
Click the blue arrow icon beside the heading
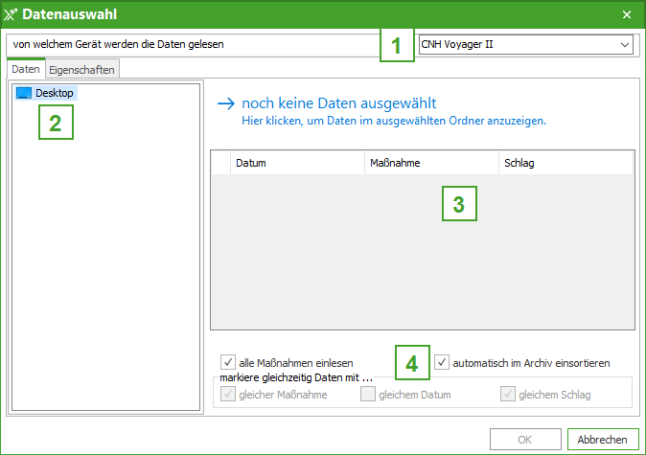point(226,103)
